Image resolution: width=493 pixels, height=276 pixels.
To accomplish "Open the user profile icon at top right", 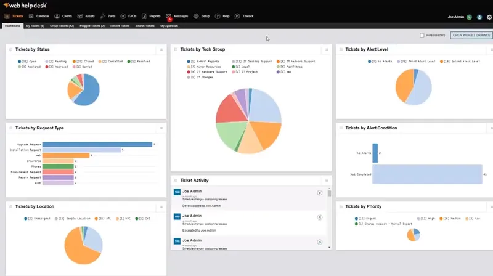I will tap(479, 17).
